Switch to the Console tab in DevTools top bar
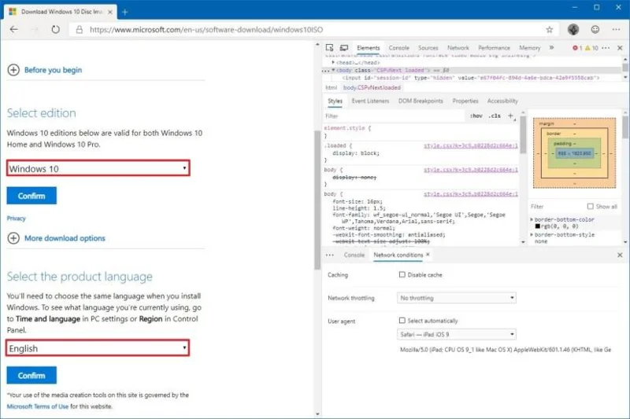Image resolution: width=630 pixels, height=419 pixels. (398, 48)
